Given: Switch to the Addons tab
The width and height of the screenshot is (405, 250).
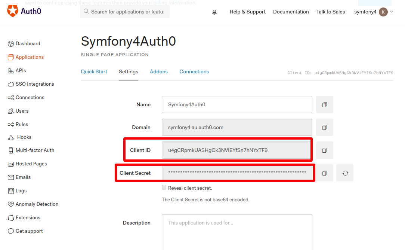Looking at the screenshot, I should (158, 71).
